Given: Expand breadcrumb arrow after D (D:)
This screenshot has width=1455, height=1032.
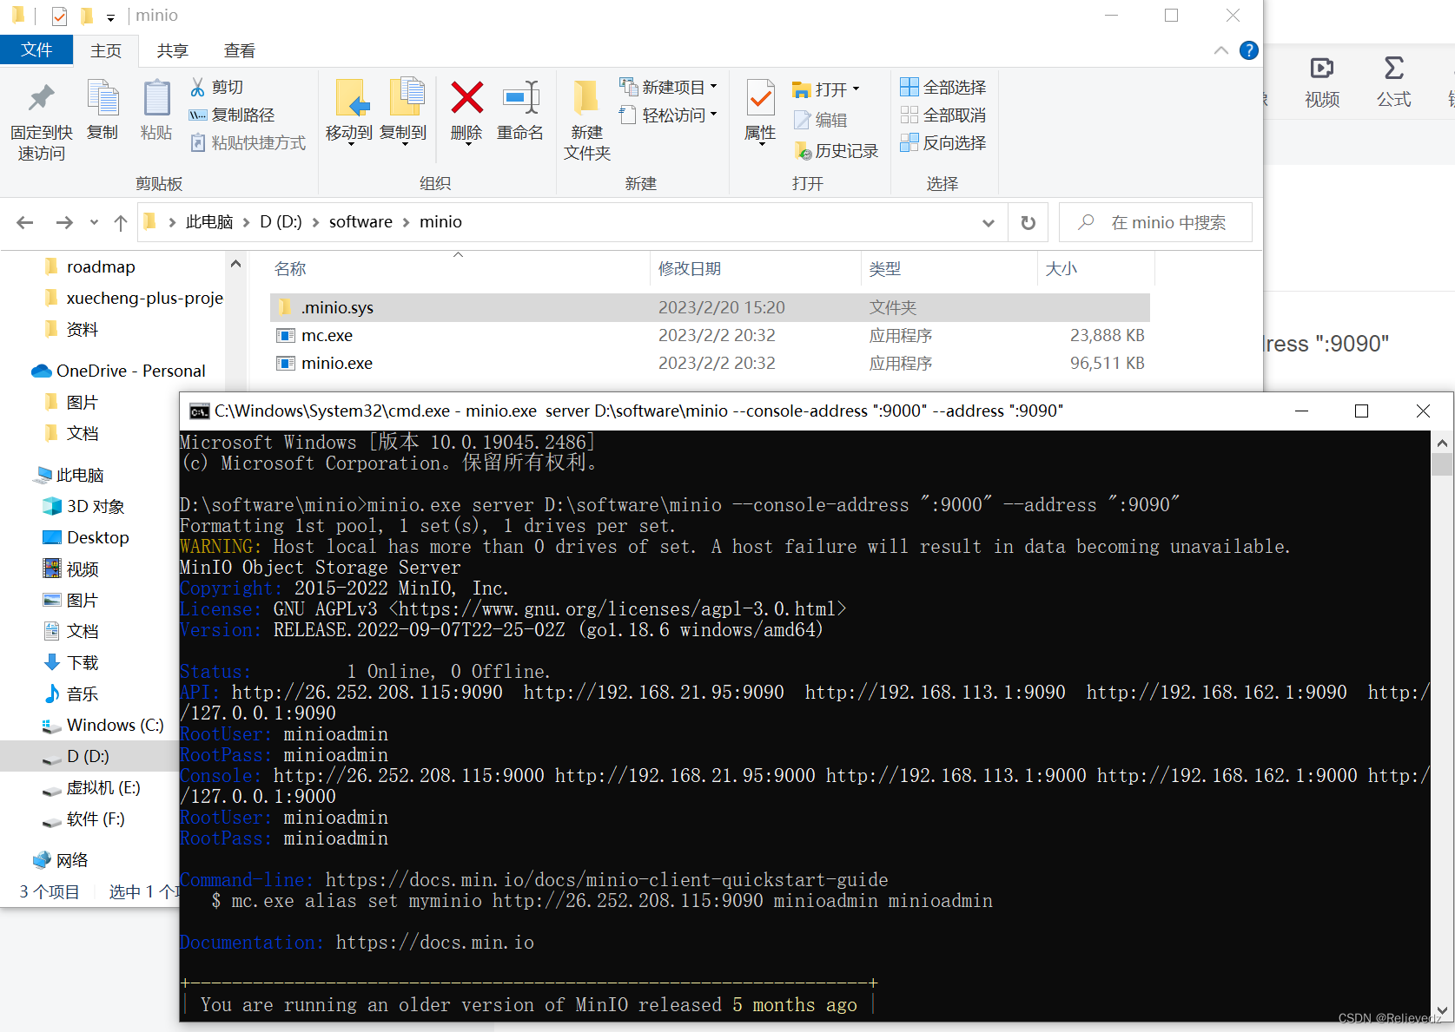Looking at the screenshot, I should [x=315, y=222].
